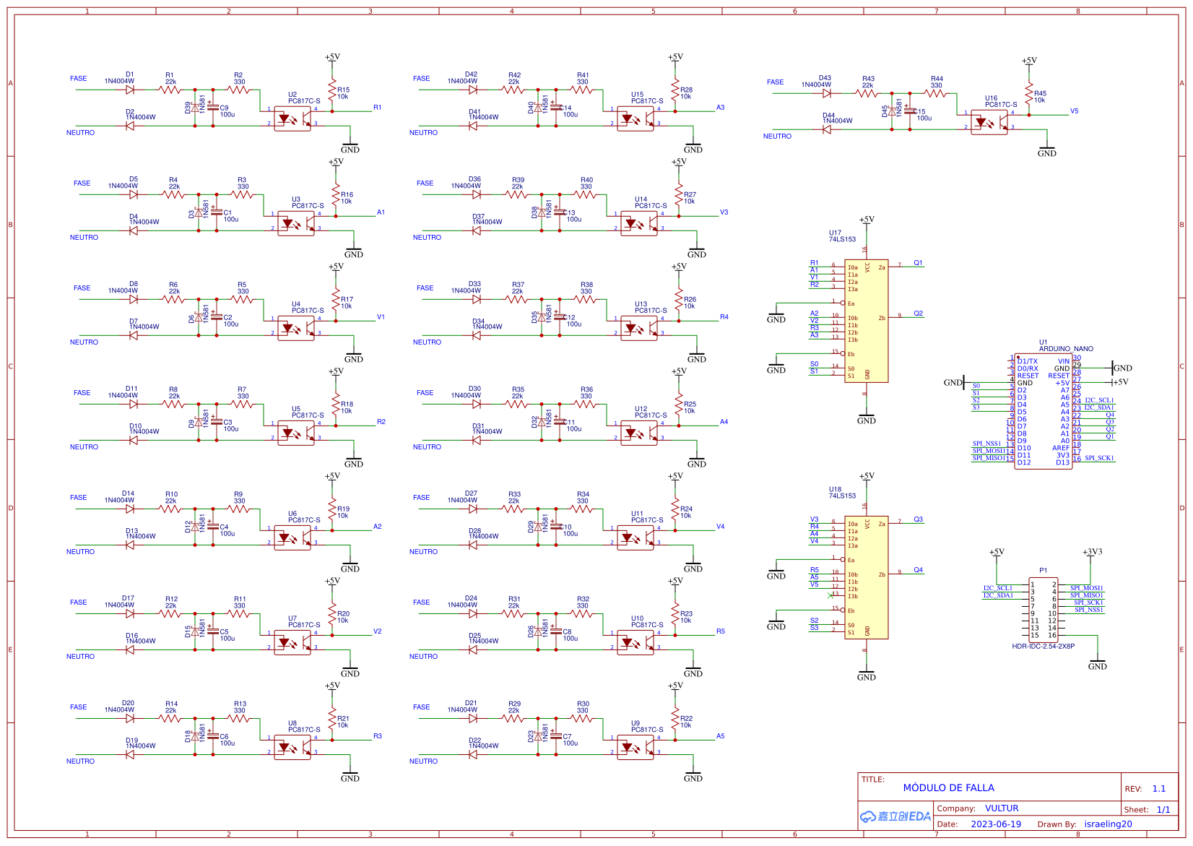1193x846 pixels.
Task: Select the +5V power flag above R45
Action: pyautogui.click(x=1031, y=61)
